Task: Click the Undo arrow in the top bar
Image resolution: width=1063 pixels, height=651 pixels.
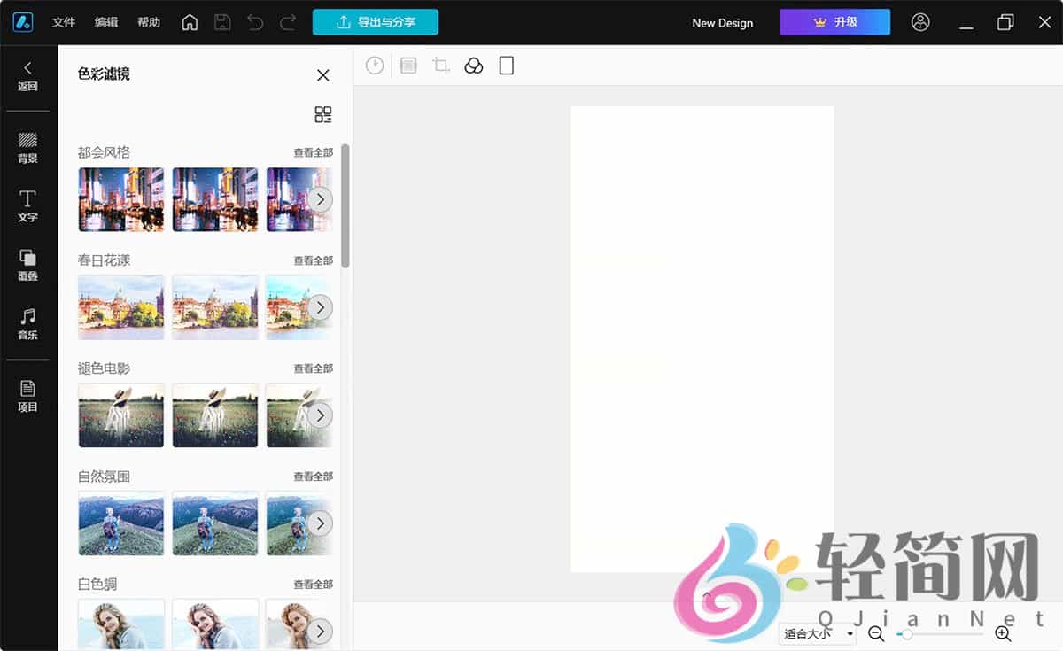Action: coord(255,22)
